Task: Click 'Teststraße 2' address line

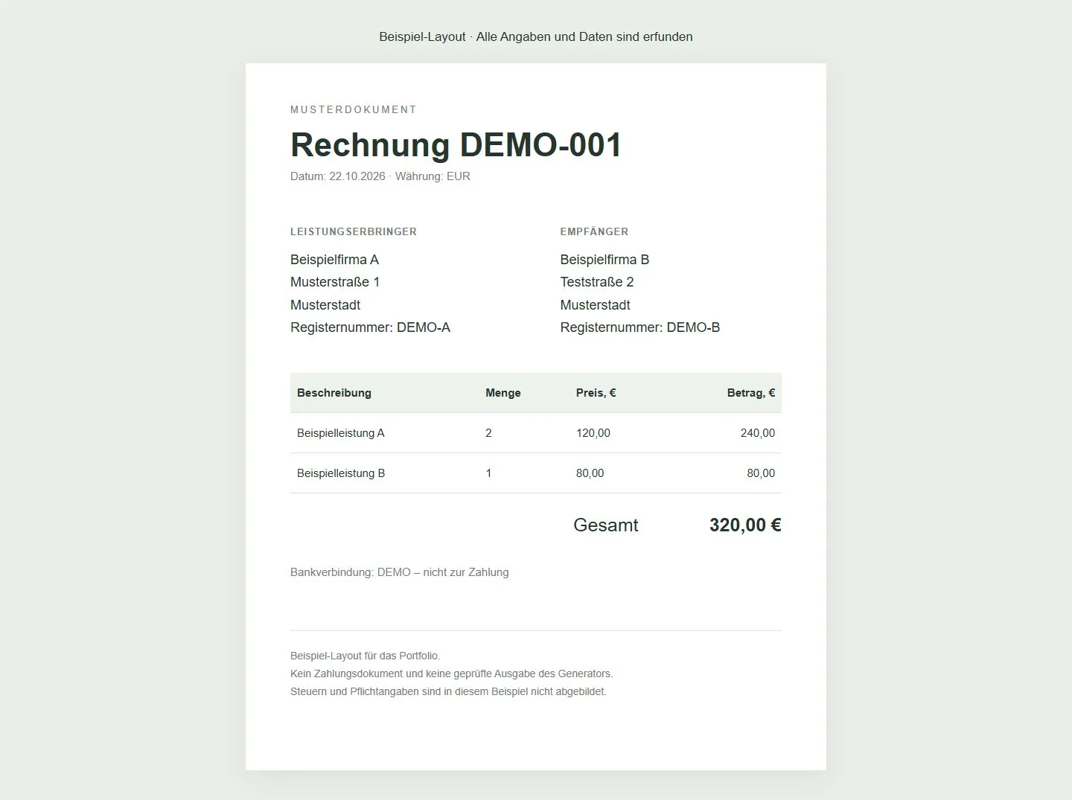Action: click(597, 282)
